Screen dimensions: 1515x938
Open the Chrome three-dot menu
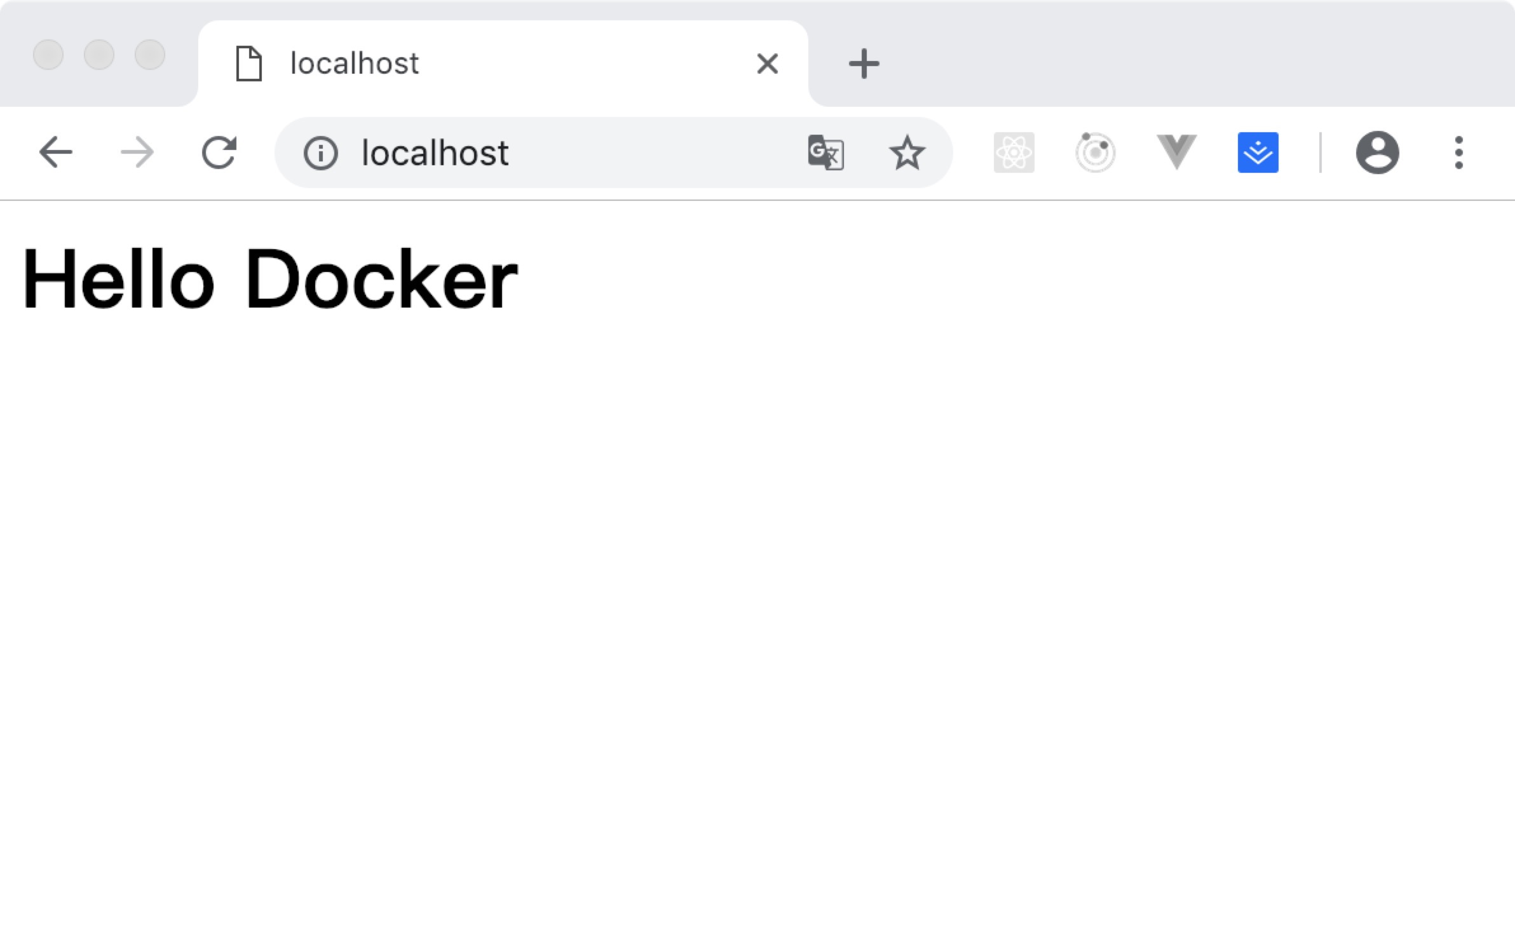[1458, 153]
